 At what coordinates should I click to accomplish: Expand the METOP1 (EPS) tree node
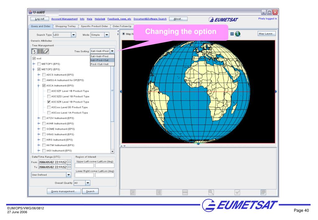click(34, 64)
